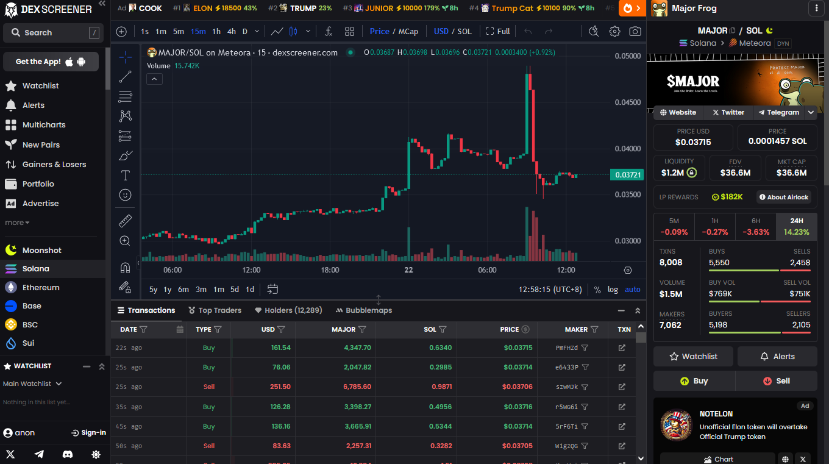The image size is (829, 464).
Task: Select the crosshair cursor tool
Action: (x=125, y=57)
